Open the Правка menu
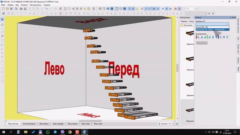 point(10,5)
